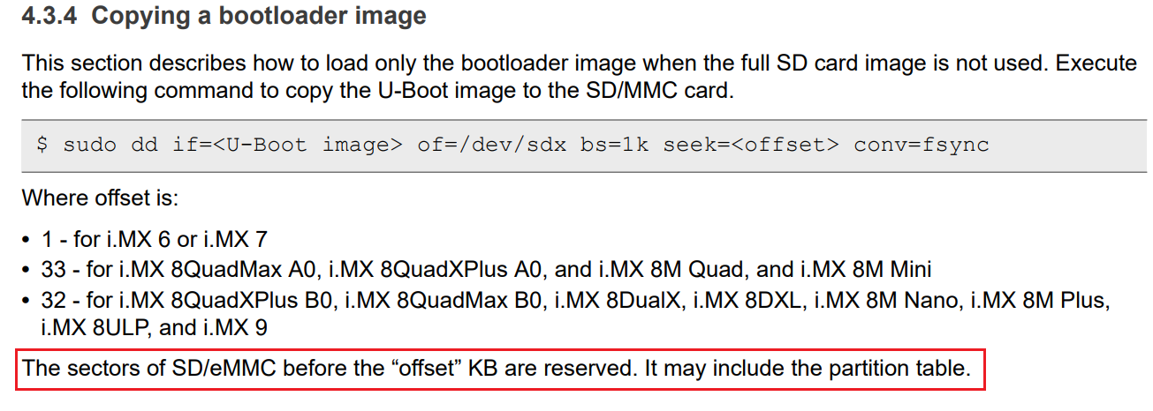The image size is (1153, 411).
Task: Click the dollar sign prompt in the code block
Action: [x=42, y=145]
